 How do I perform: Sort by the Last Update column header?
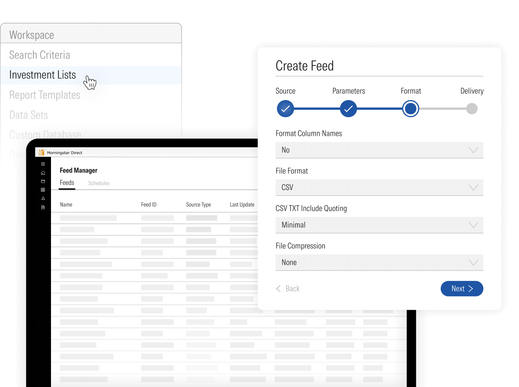242,205
